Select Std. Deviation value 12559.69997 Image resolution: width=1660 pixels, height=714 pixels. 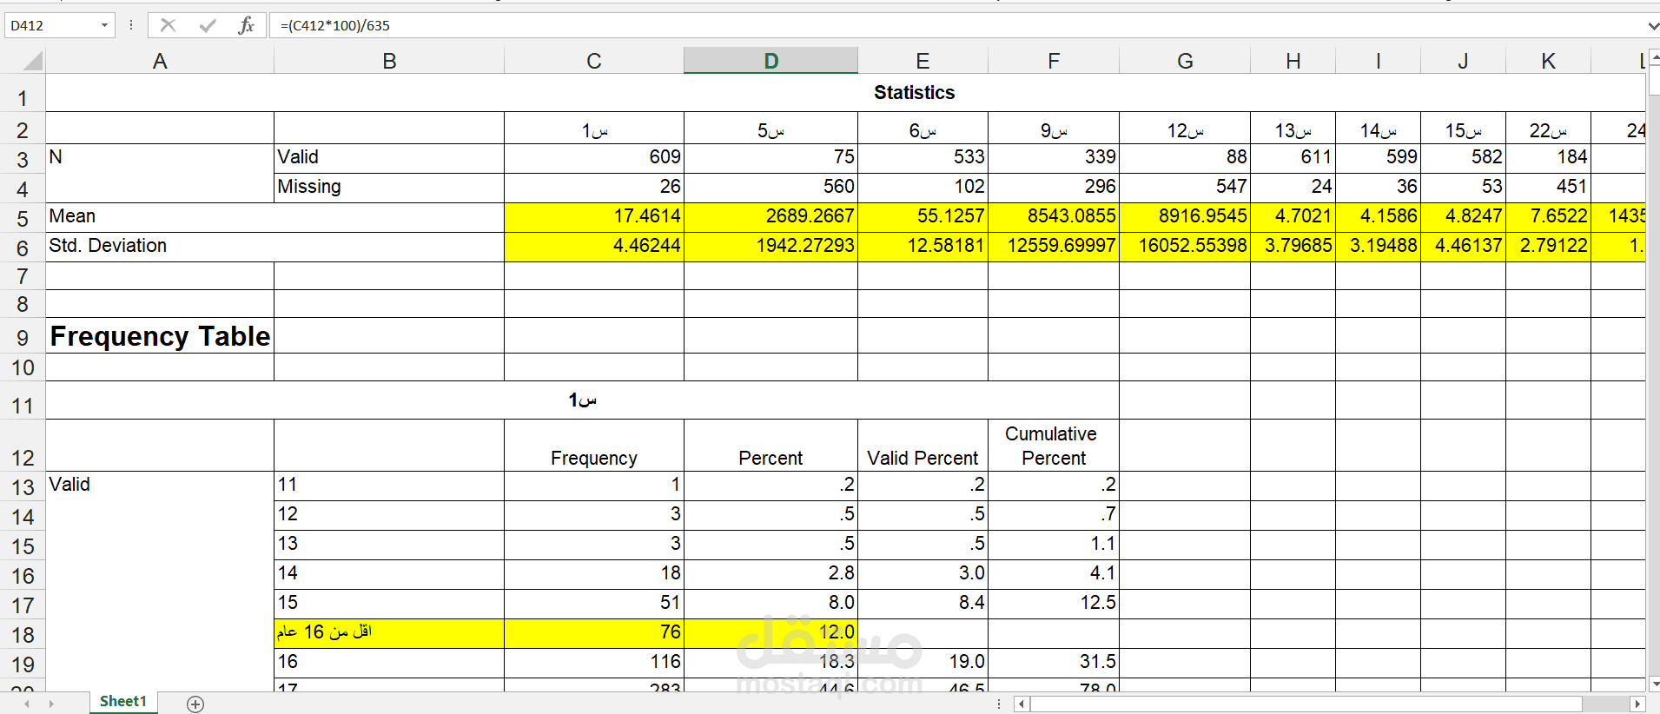1054,247
